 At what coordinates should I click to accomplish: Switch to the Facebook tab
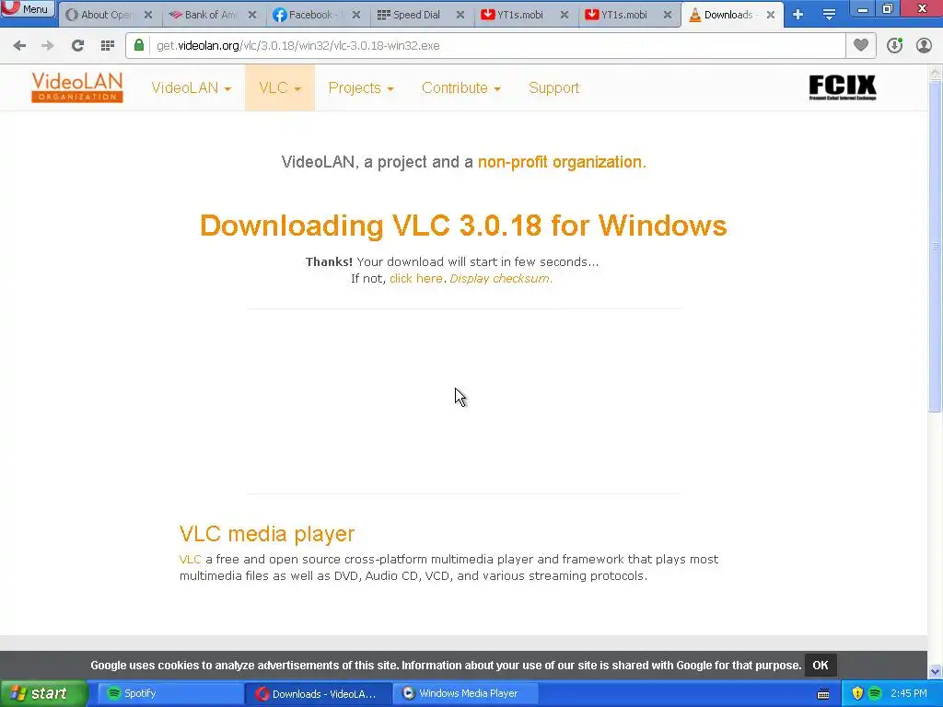click(x=308, y=15)
